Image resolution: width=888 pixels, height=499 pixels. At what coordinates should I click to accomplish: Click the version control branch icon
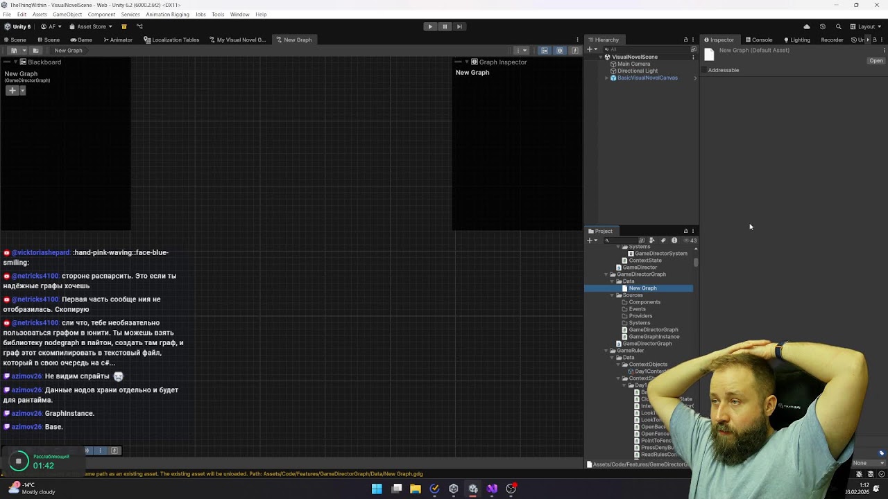coord(139,26)
